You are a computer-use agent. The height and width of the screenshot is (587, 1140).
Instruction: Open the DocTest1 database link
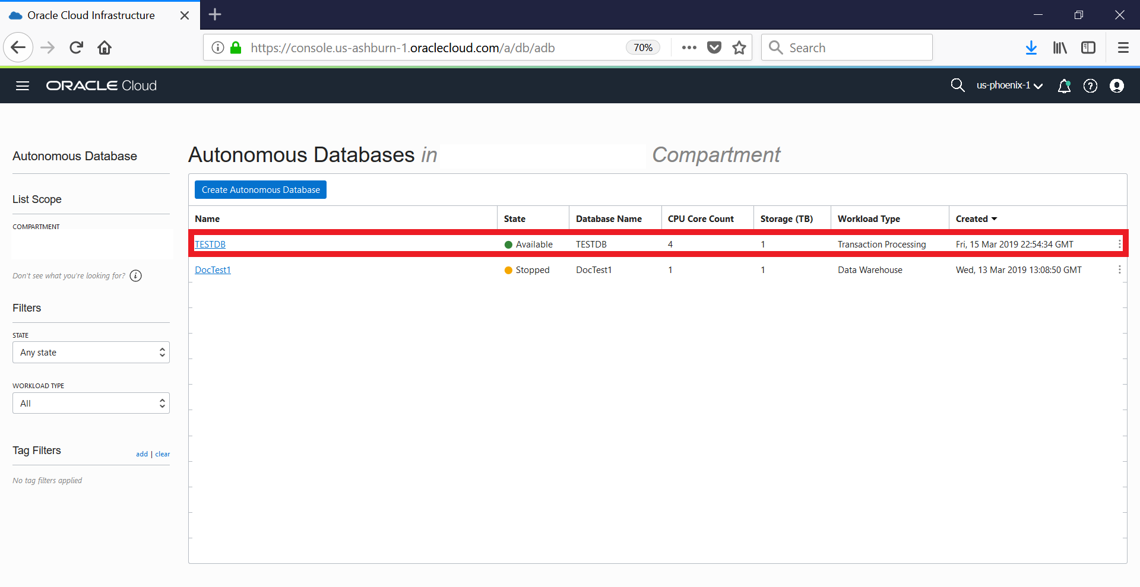point(213,270)
